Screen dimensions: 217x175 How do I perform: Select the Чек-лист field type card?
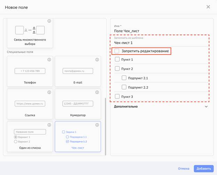pos(78,137)
